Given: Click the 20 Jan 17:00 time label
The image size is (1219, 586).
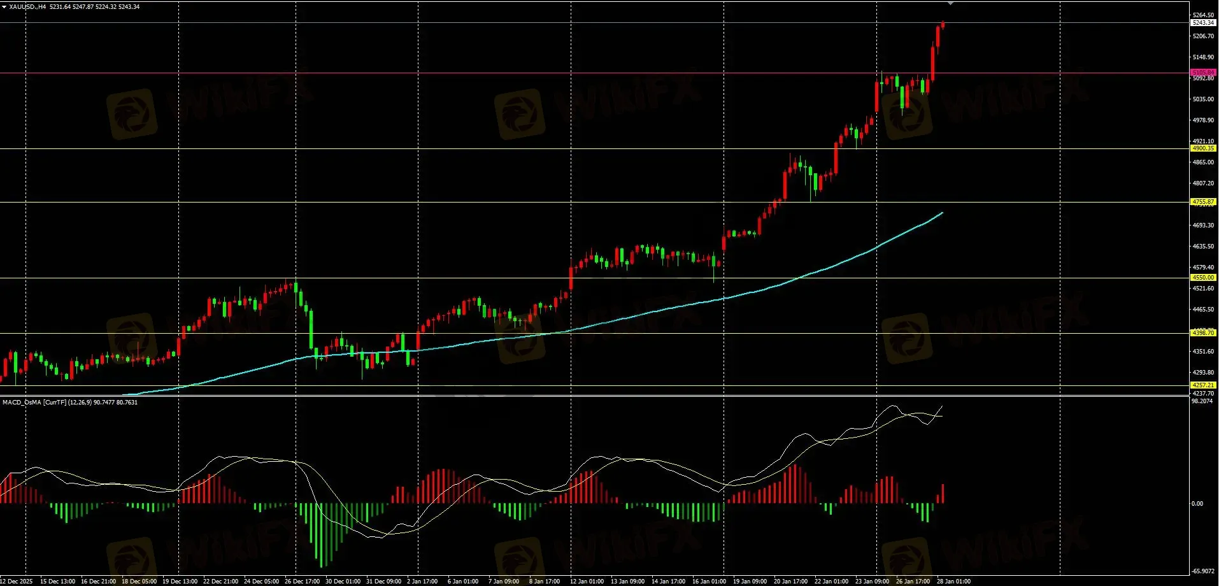Looking at the screenshot, I should [790, 582].
